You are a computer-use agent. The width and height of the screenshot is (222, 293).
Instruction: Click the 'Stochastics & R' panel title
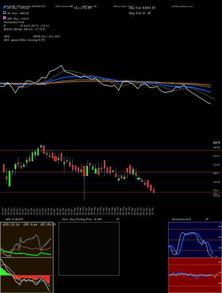tap(182, 219)
